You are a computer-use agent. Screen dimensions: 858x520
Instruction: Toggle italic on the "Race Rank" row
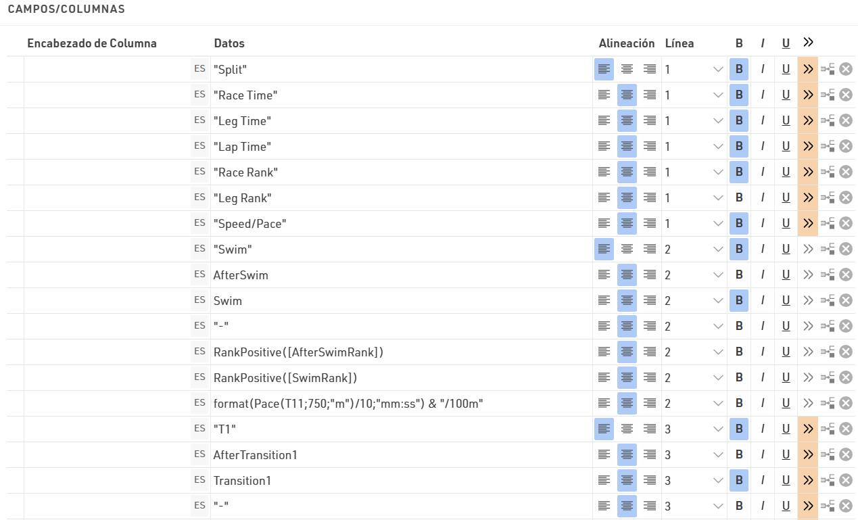tap(763, 172)
